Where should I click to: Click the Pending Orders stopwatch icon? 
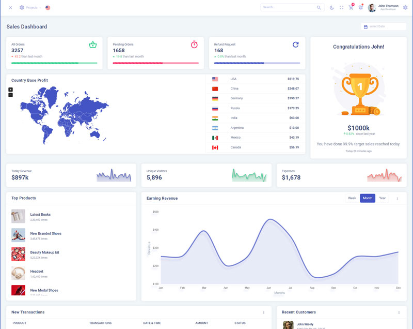pyautogui.click(x=194, y=45)
